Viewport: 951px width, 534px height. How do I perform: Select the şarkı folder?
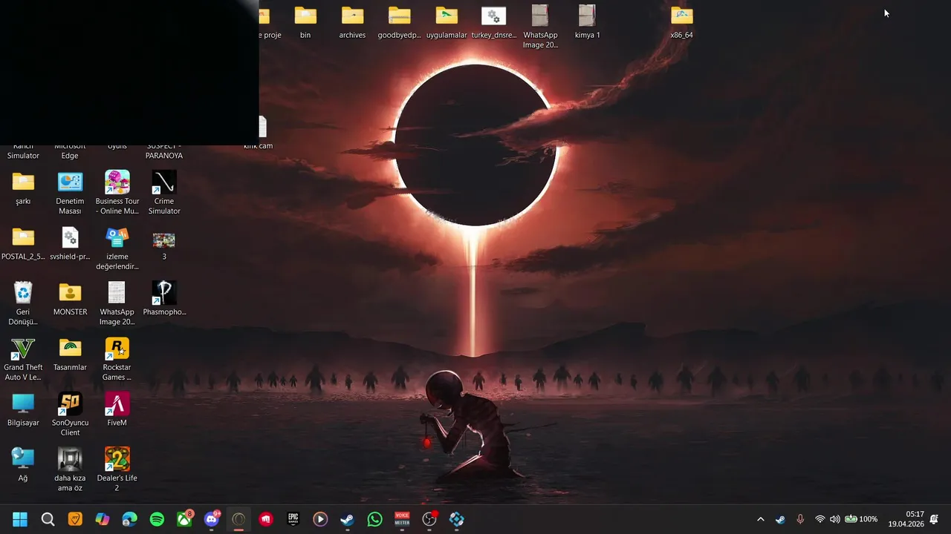click(x=23, y=188)
